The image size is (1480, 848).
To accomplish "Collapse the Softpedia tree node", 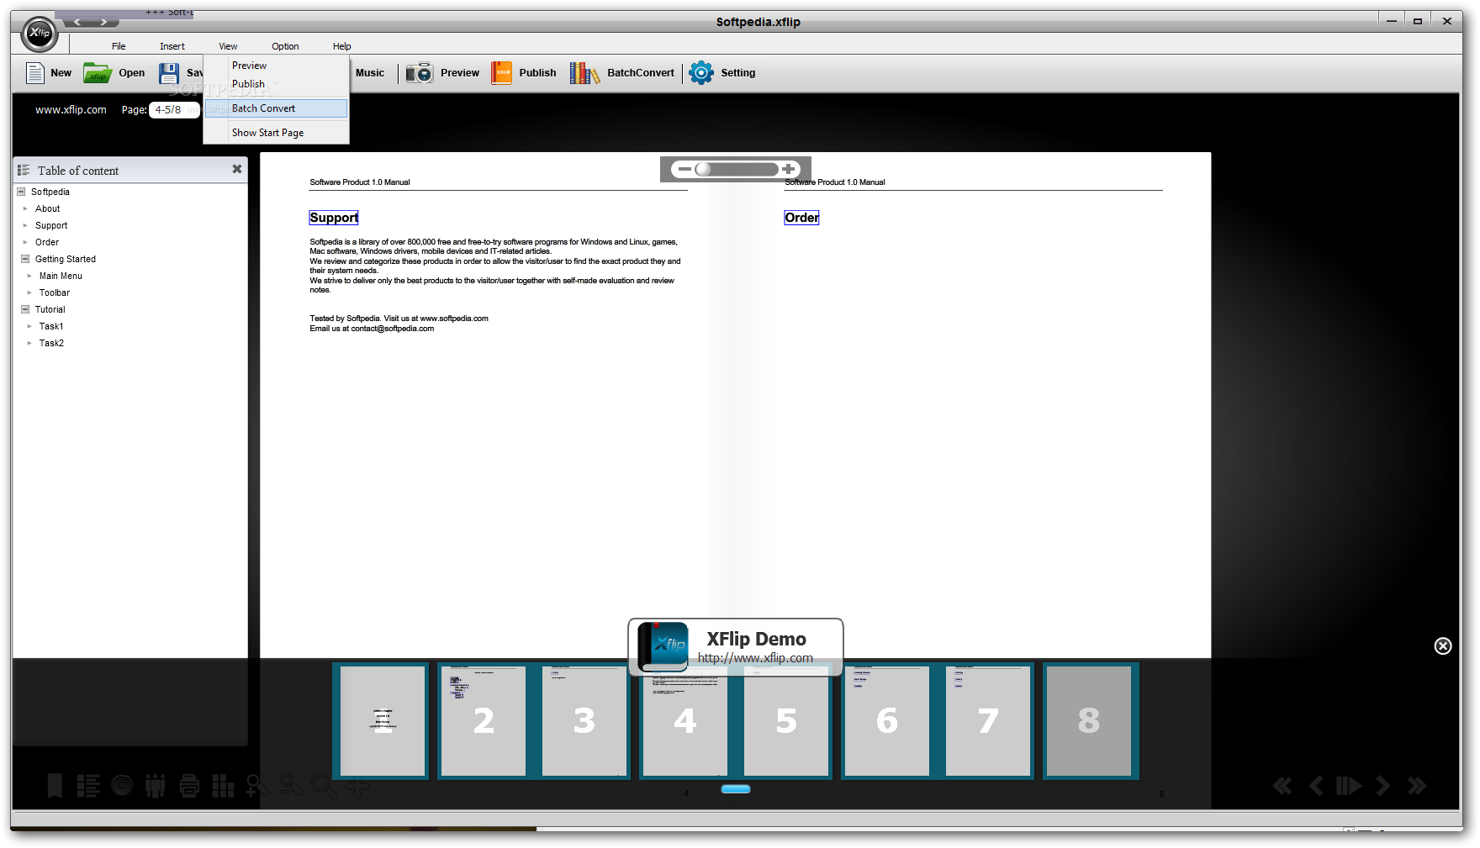I will pyautogui.click(x=21, y=192).
